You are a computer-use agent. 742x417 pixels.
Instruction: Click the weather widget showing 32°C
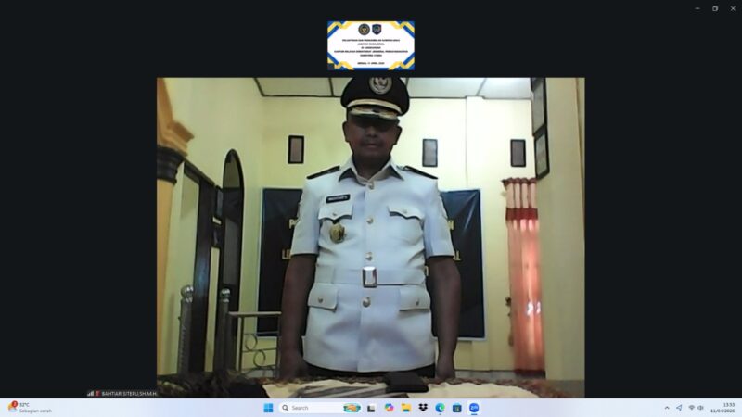pyautogui.click(x=28, y=408)
